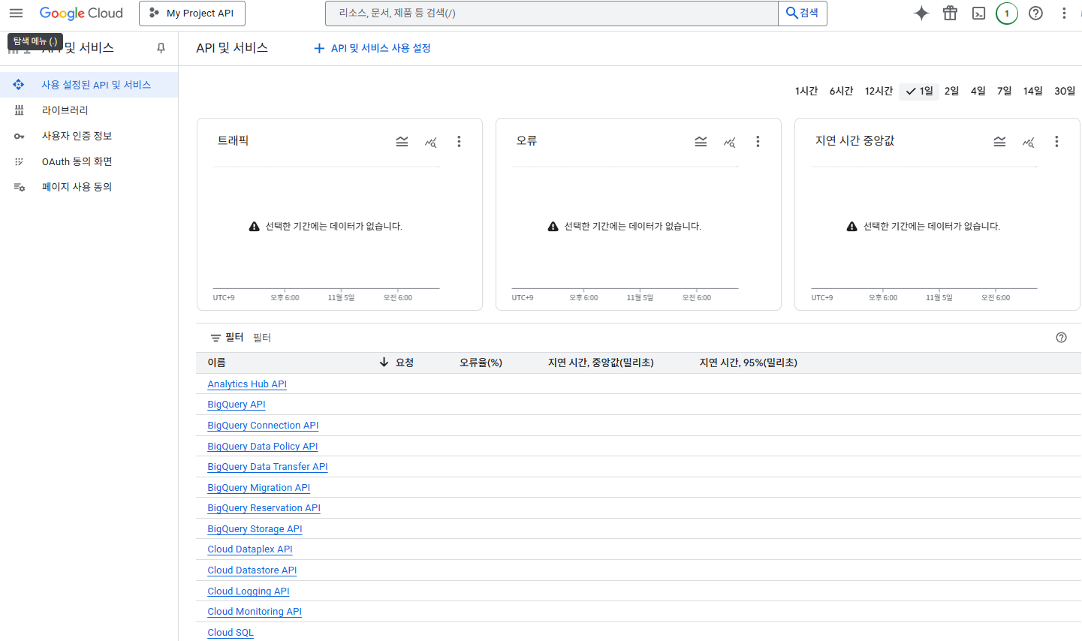
Task: Click the 페이지 사용 동의 settings list icon
Action: point(19,187)
